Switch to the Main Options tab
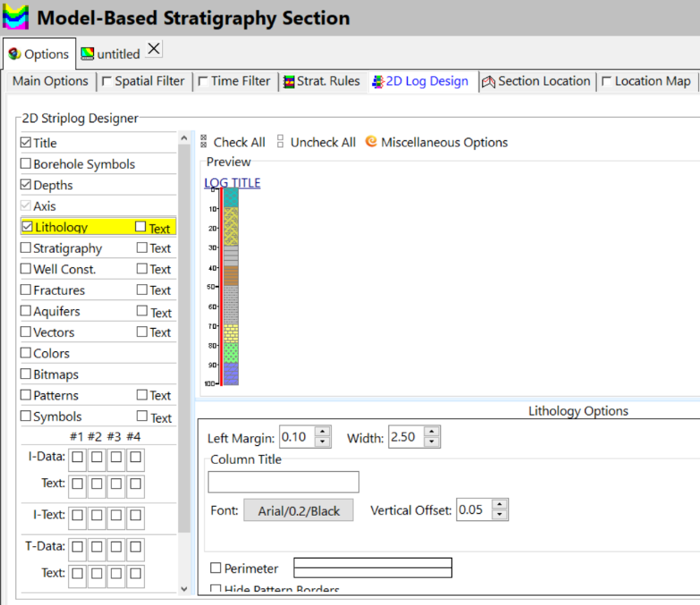700x605 pixels. pos(50,81)
